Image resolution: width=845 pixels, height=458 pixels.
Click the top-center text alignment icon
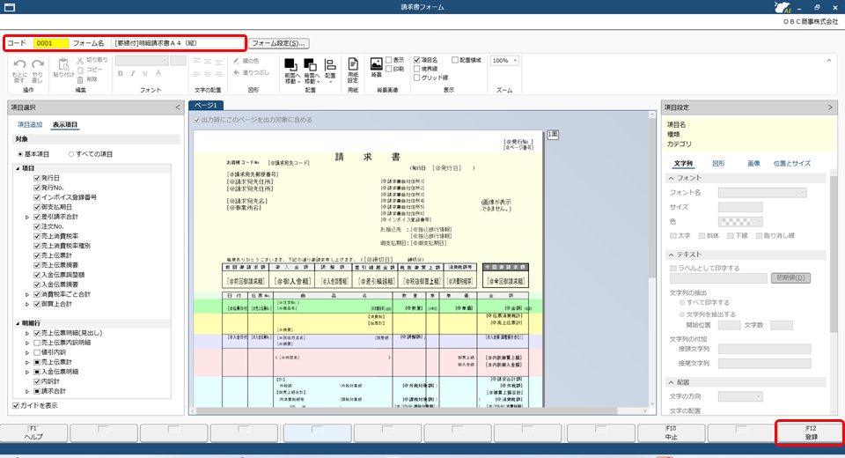tap(208, 62)
